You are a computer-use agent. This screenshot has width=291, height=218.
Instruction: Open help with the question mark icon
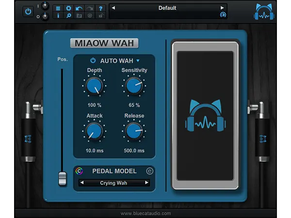coord(100,8)
